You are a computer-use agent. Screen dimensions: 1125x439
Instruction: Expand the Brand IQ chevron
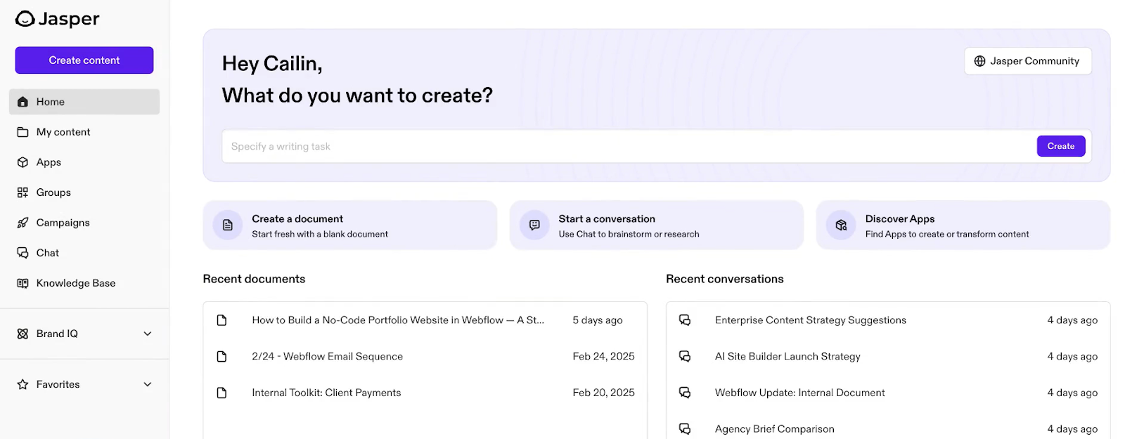point(148,334)
